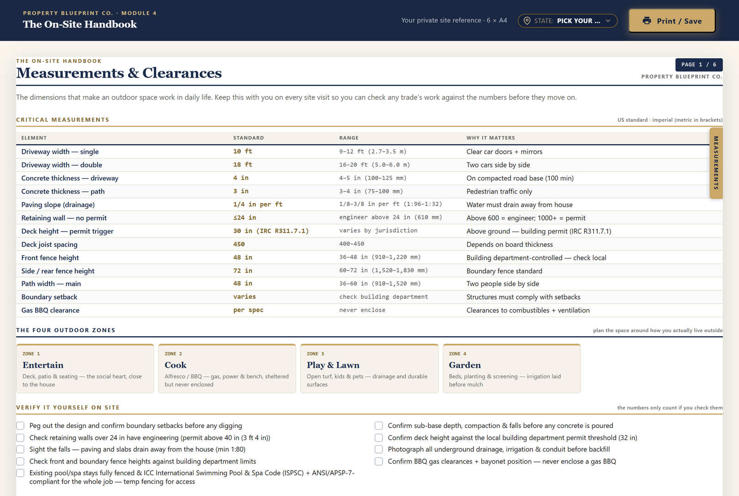
Task: Tick the confirm sub-base depth checkbox
Action: tap(379, 425)
